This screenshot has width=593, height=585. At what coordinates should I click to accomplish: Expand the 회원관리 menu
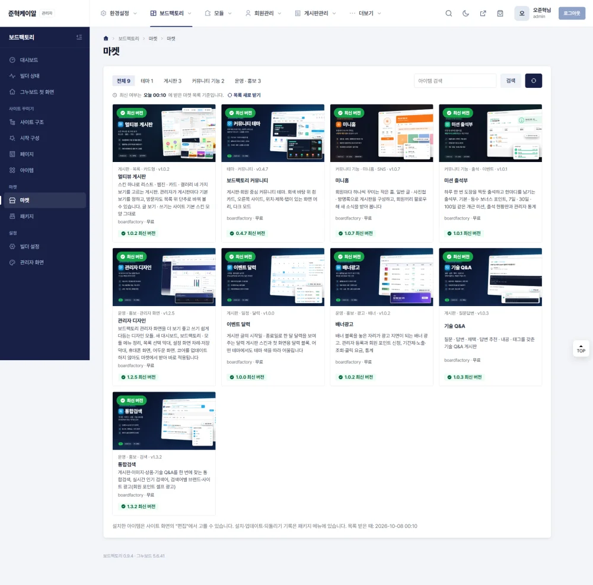point(263,13)
